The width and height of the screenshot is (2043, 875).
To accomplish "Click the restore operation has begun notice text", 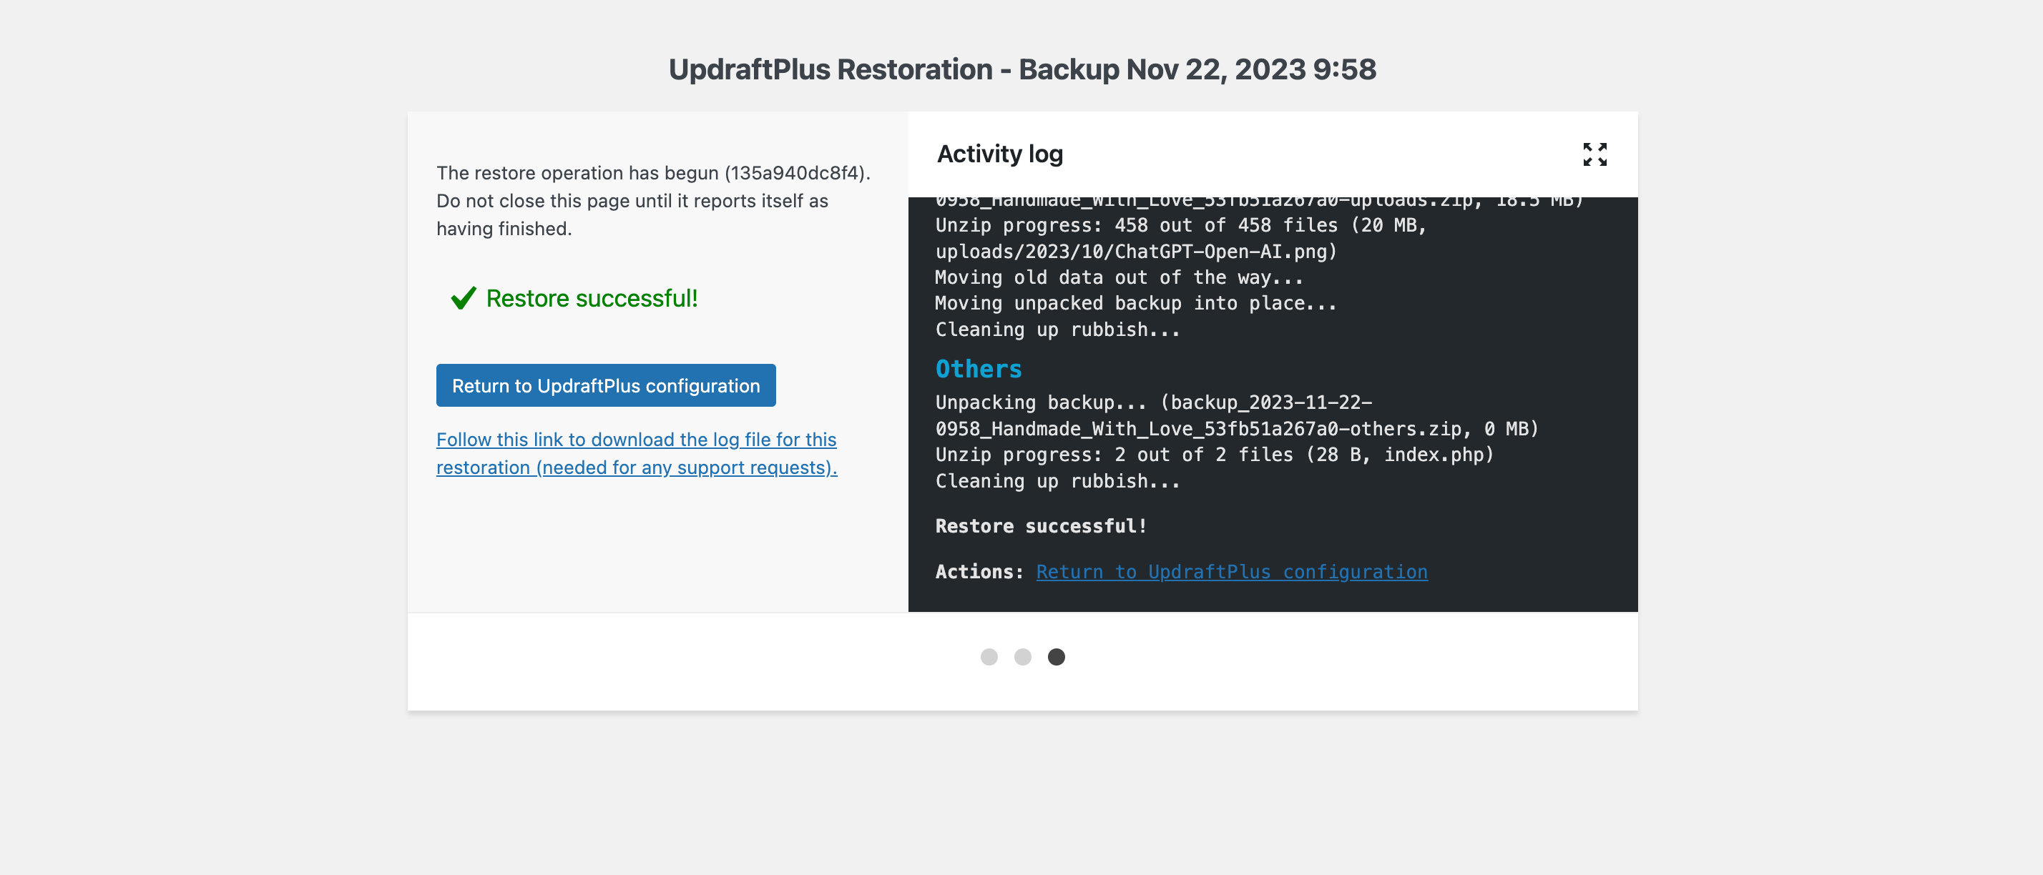I will tap(654, 200).
